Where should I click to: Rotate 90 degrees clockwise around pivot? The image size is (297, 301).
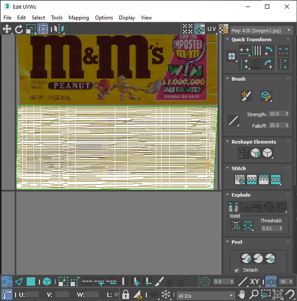(268, 64)
